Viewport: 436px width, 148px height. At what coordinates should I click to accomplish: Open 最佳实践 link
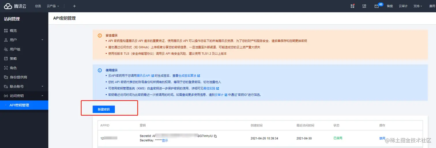point(209,88)
